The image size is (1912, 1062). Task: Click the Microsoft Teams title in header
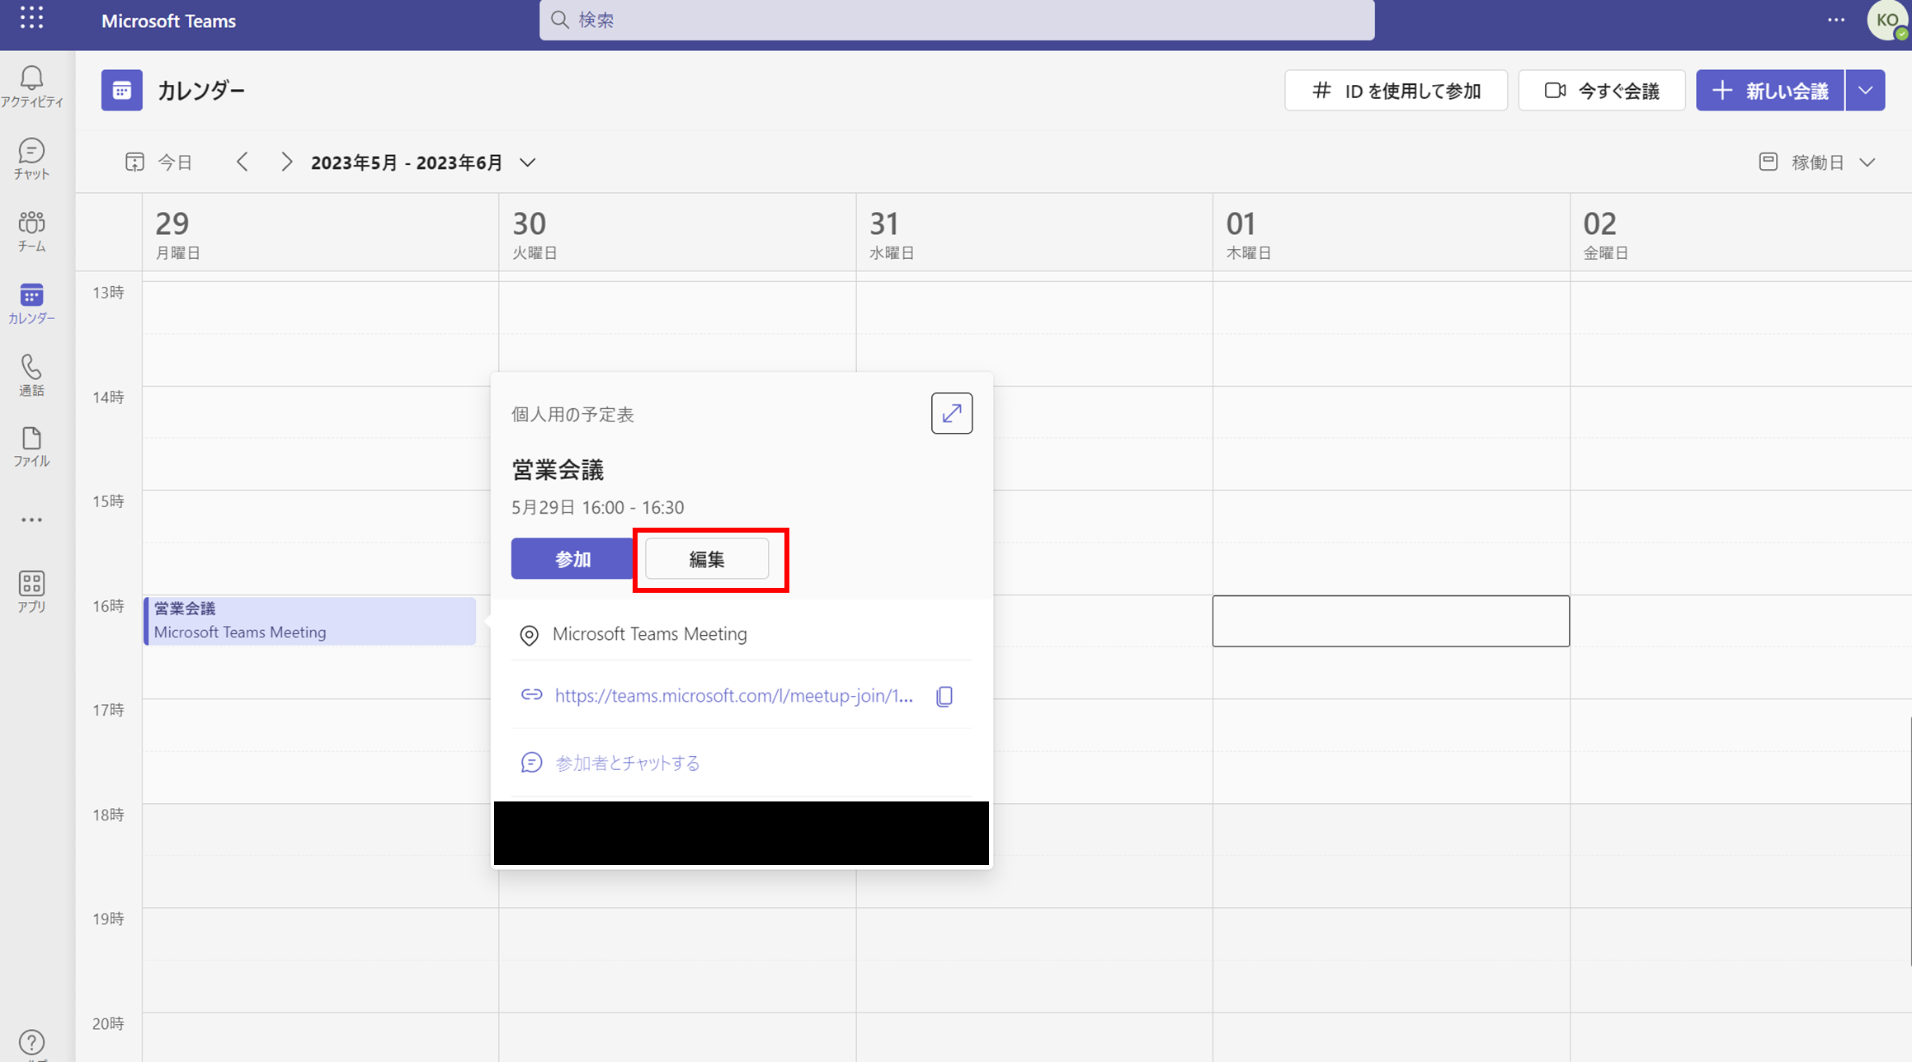coord(168,21)
